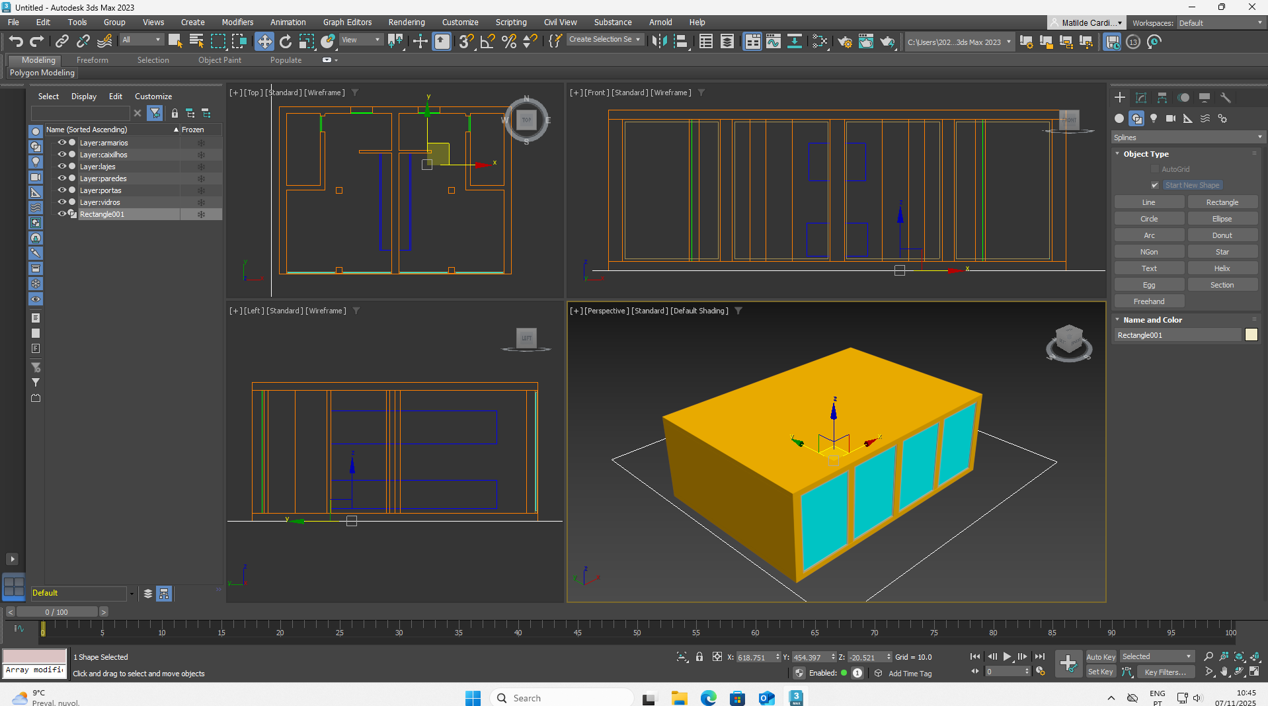This screenshot has height=706, width=1268.
Task: Enable Auto Key animation mode
Action: point(1100,656)
